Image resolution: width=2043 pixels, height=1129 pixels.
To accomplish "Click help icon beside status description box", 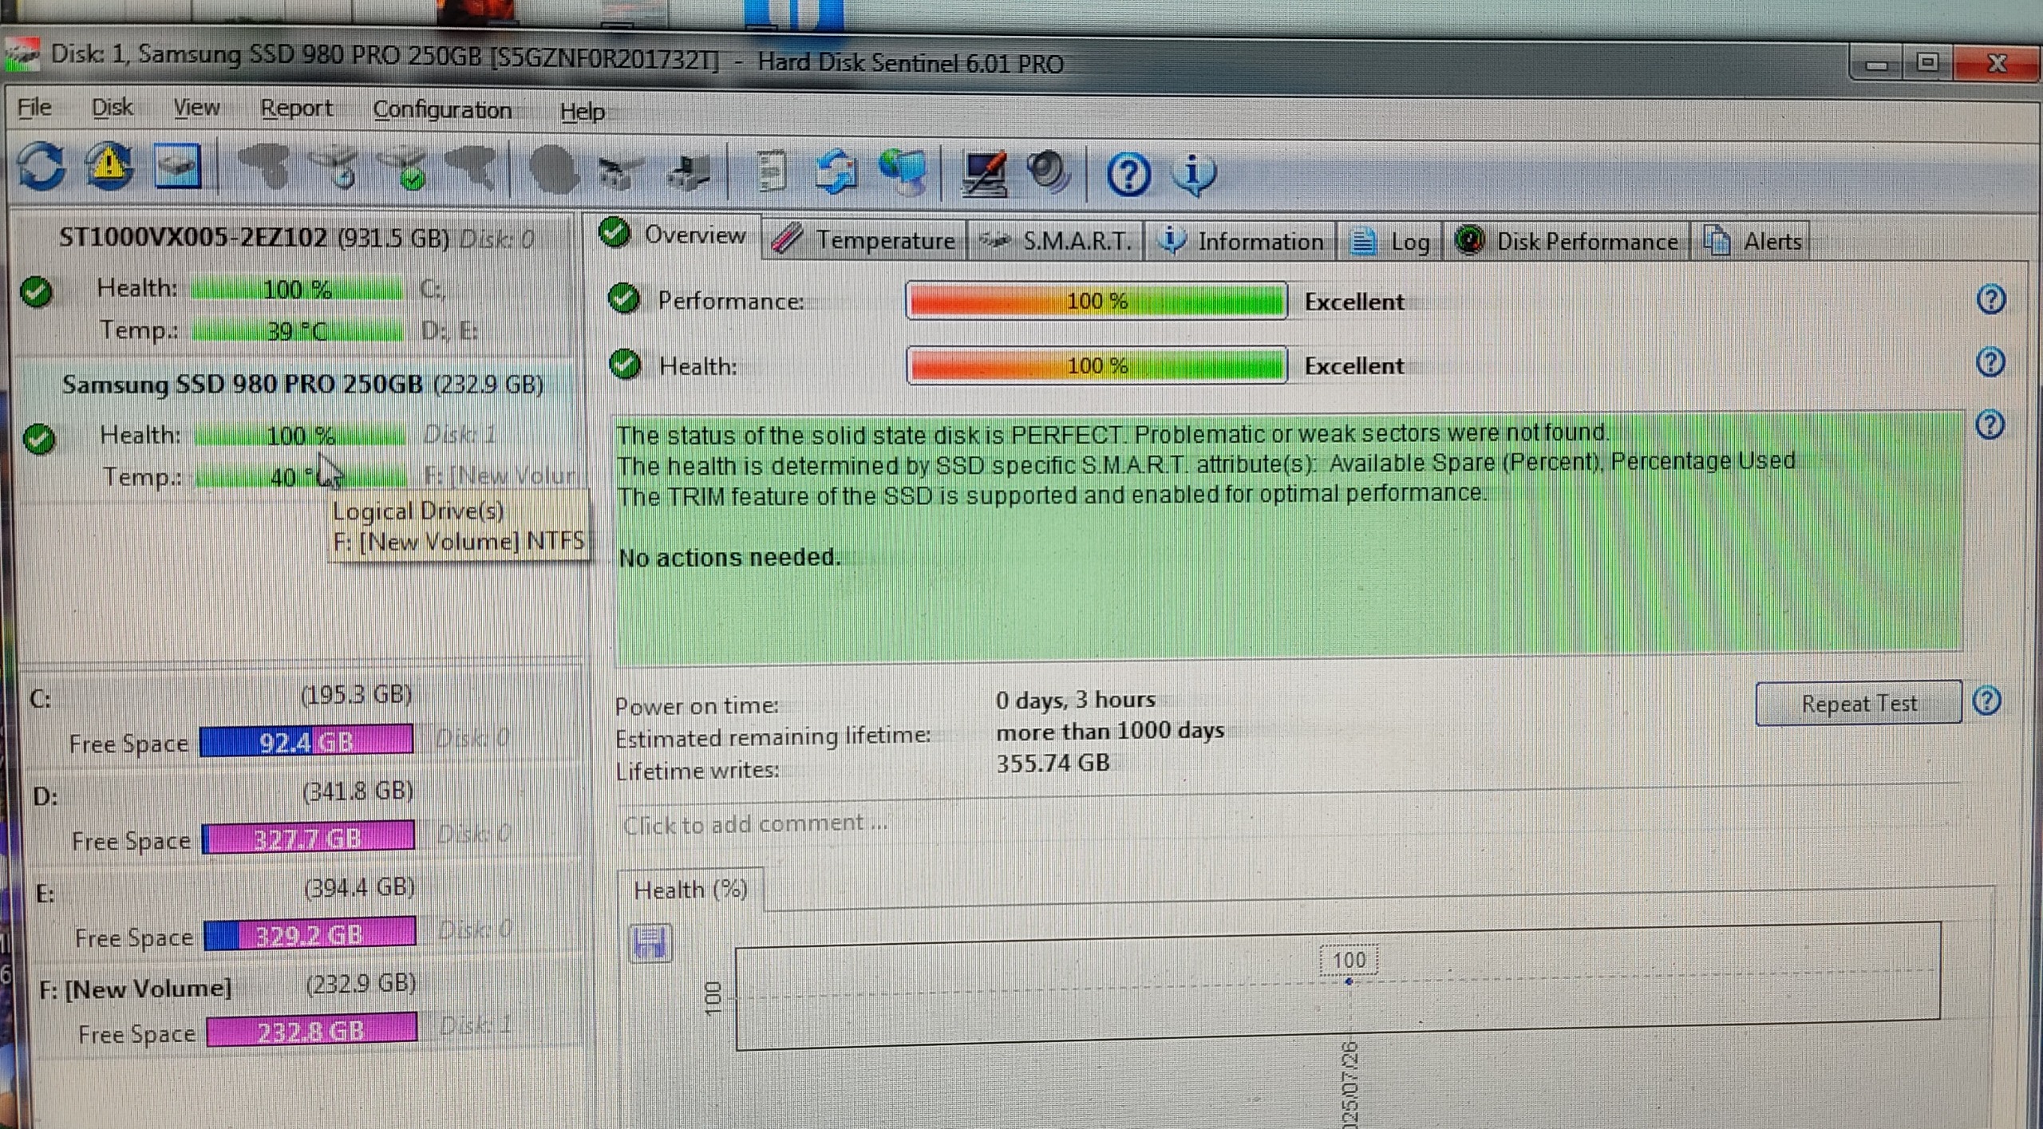I will coord(1990,424).
